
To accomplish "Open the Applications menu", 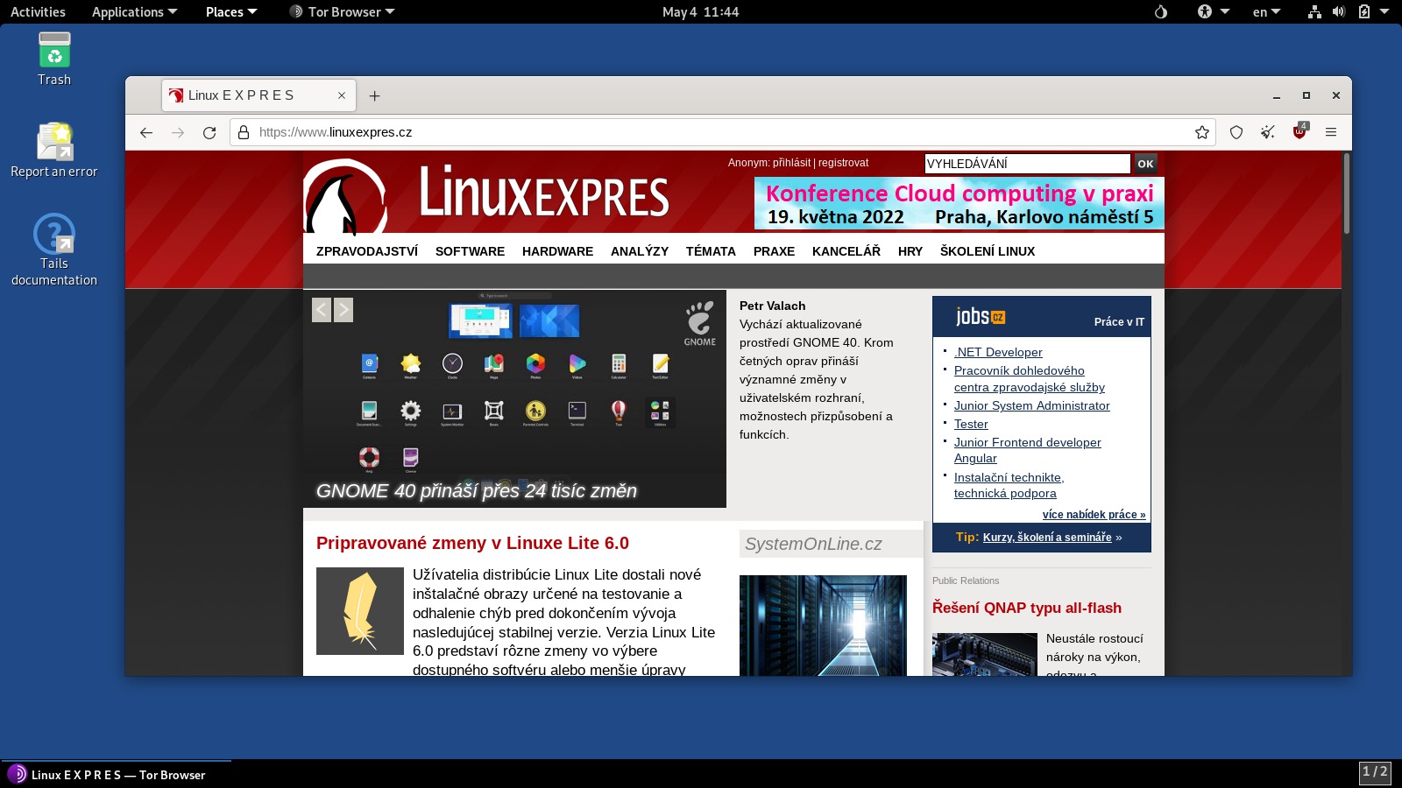I will tap(134, 12).
